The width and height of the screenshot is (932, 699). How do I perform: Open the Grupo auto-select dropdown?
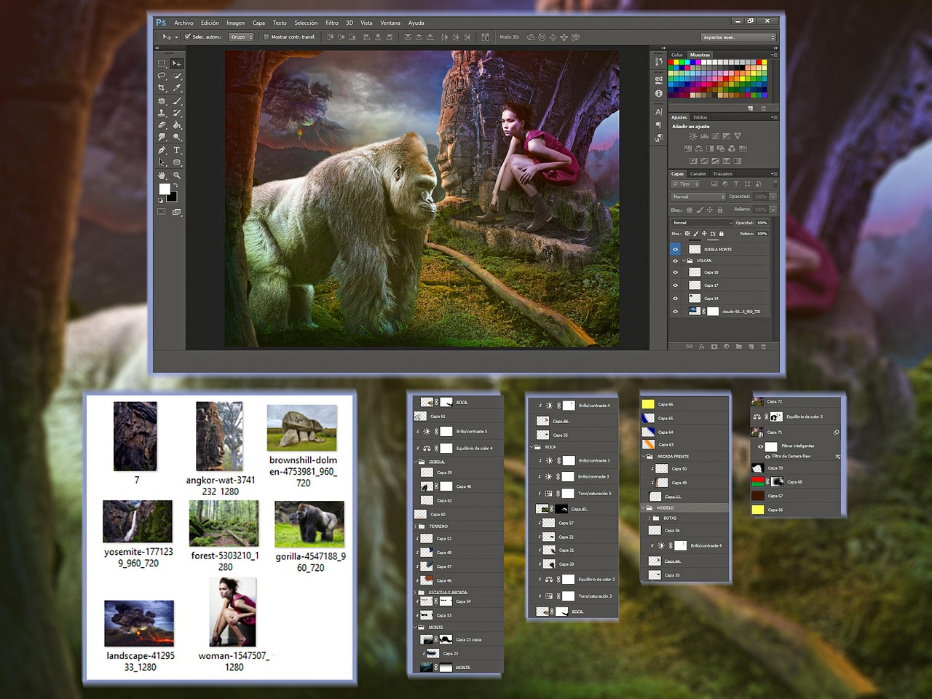[x=241, y=37]
